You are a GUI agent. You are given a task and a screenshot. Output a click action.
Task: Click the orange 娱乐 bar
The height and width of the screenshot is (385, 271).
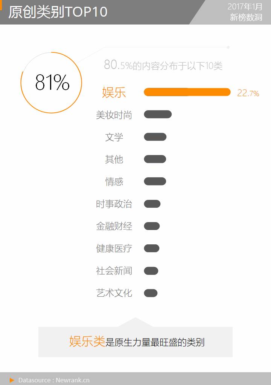pyautogui.click(x=187, y=92)
